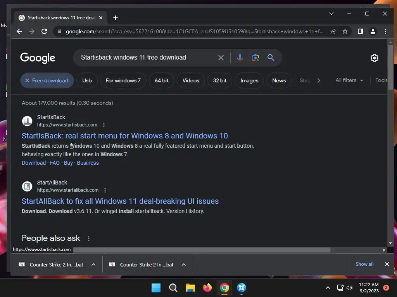Click the forward navigation arrow
Viewport: 397px width, 297px height.
click(x=32, y=31)
